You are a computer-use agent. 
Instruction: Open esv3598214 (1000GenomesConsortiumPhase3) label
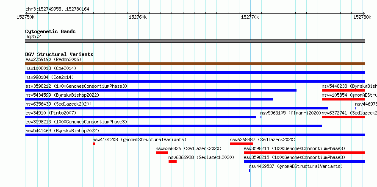point(294,148)
